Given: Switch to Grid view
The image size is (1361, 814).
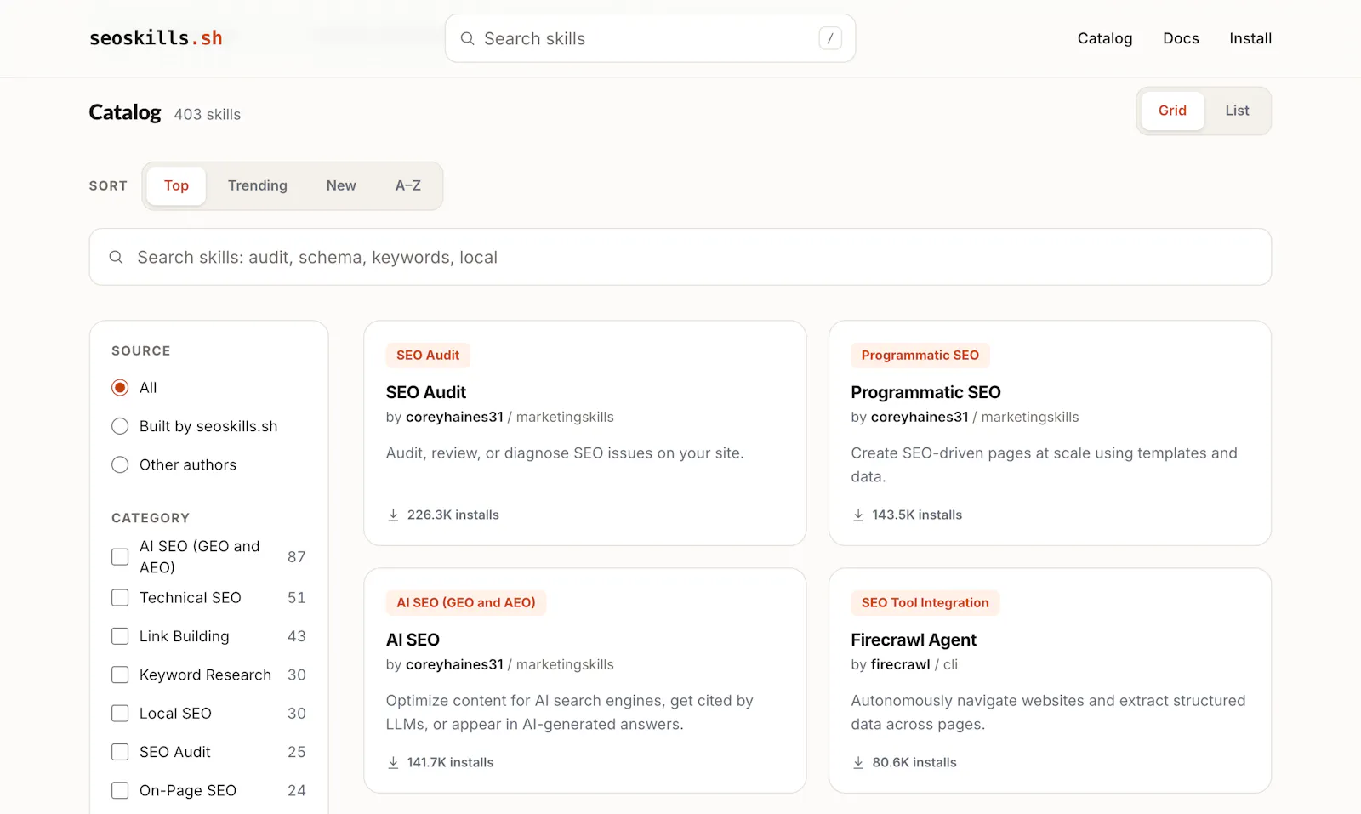Looking at the screenshot, I should click(1172, 111).
